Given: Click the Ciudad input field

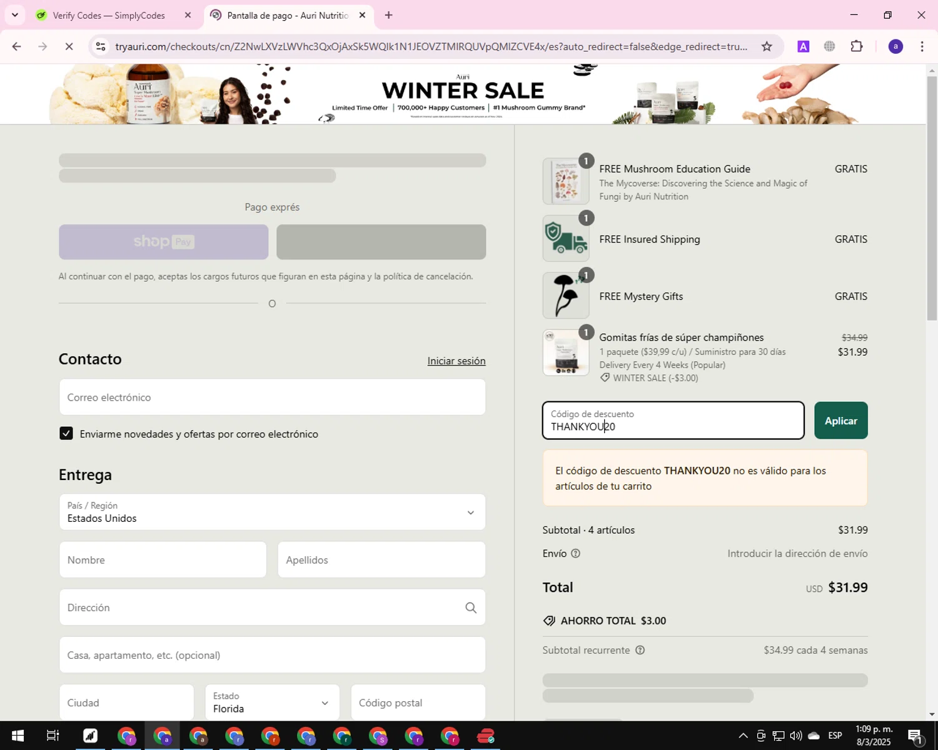Looking at the screenshot, I should click(126, 702).
